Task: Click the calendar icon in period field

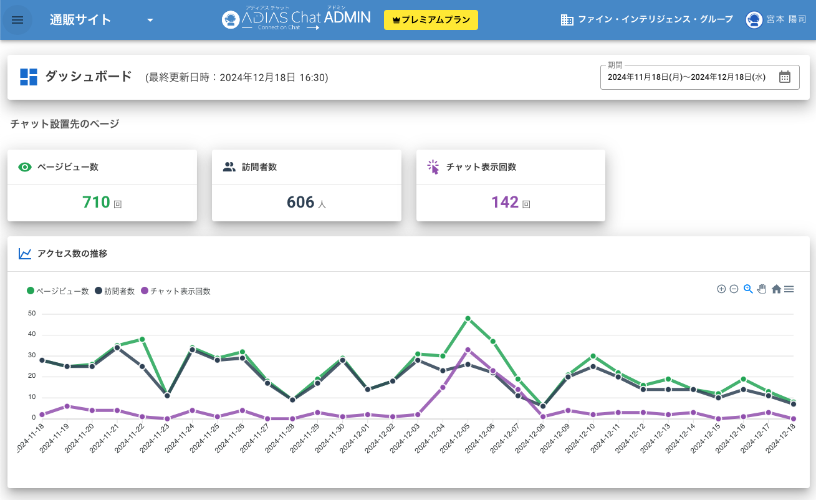Action: point(785,77)
